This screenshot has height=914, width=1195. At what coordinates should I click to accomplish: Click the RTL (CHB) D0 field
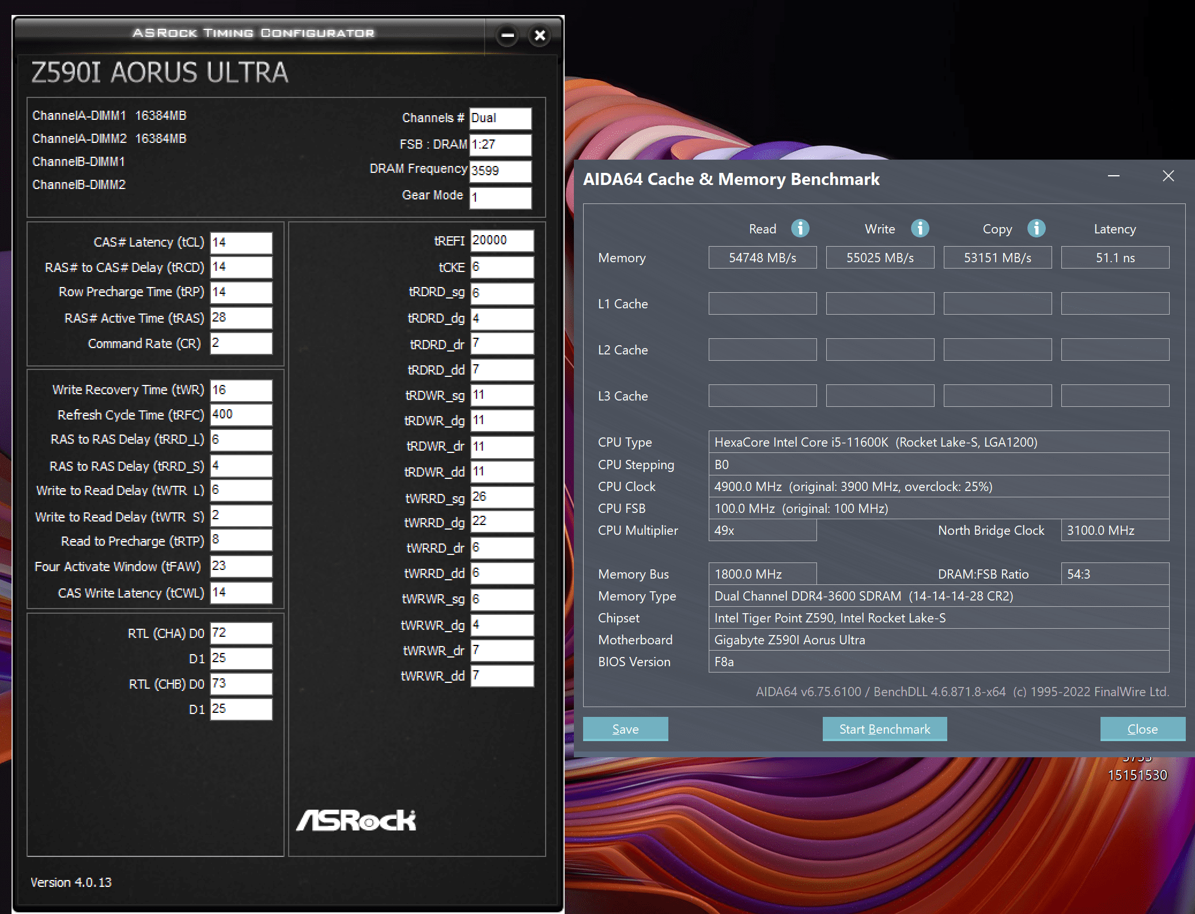241,683
